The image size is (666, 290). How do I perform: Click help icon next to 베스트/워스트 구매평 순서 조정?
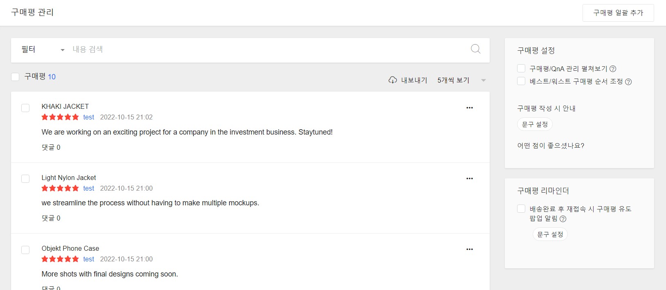pyautogui.click(x=628, y=82)
